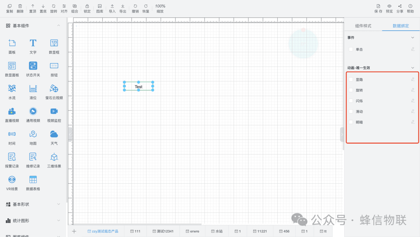420x237 pixels.
Task: Select the 通用视频 general video component
Action: [33, 115]
